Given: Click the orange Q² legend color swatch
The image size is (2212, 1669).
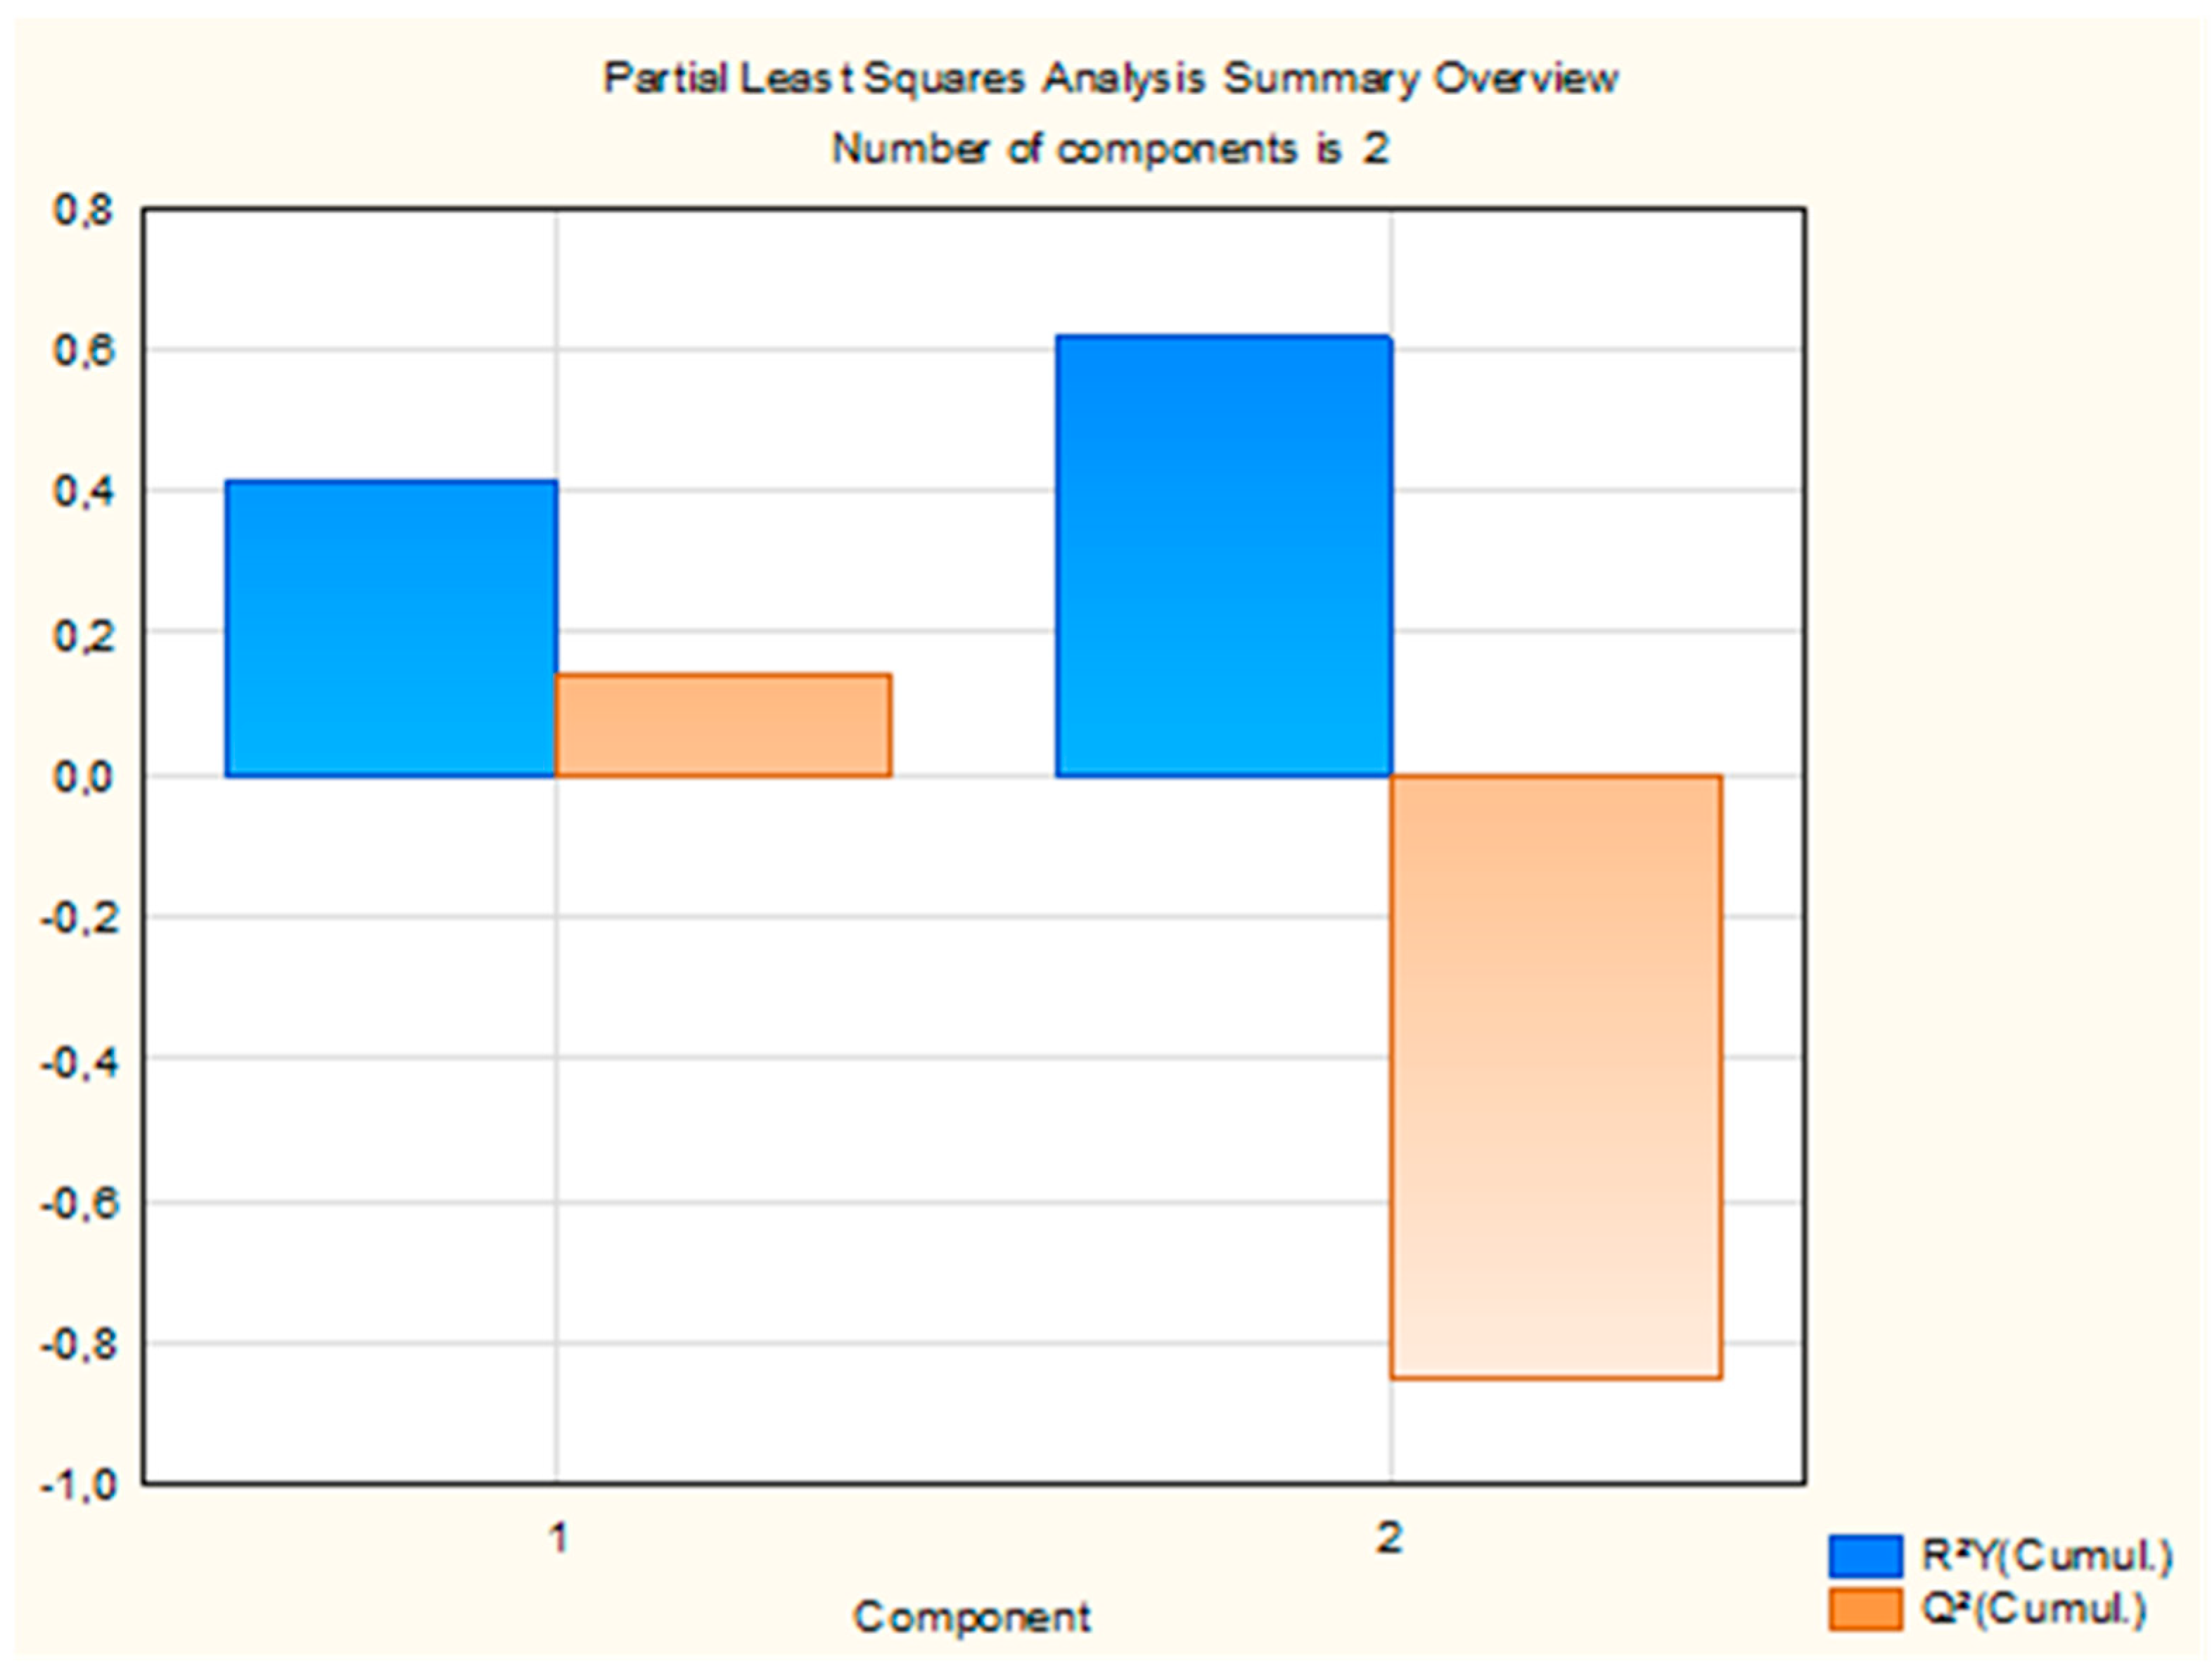Looking at the screenshot, I should point(1865,1609).
